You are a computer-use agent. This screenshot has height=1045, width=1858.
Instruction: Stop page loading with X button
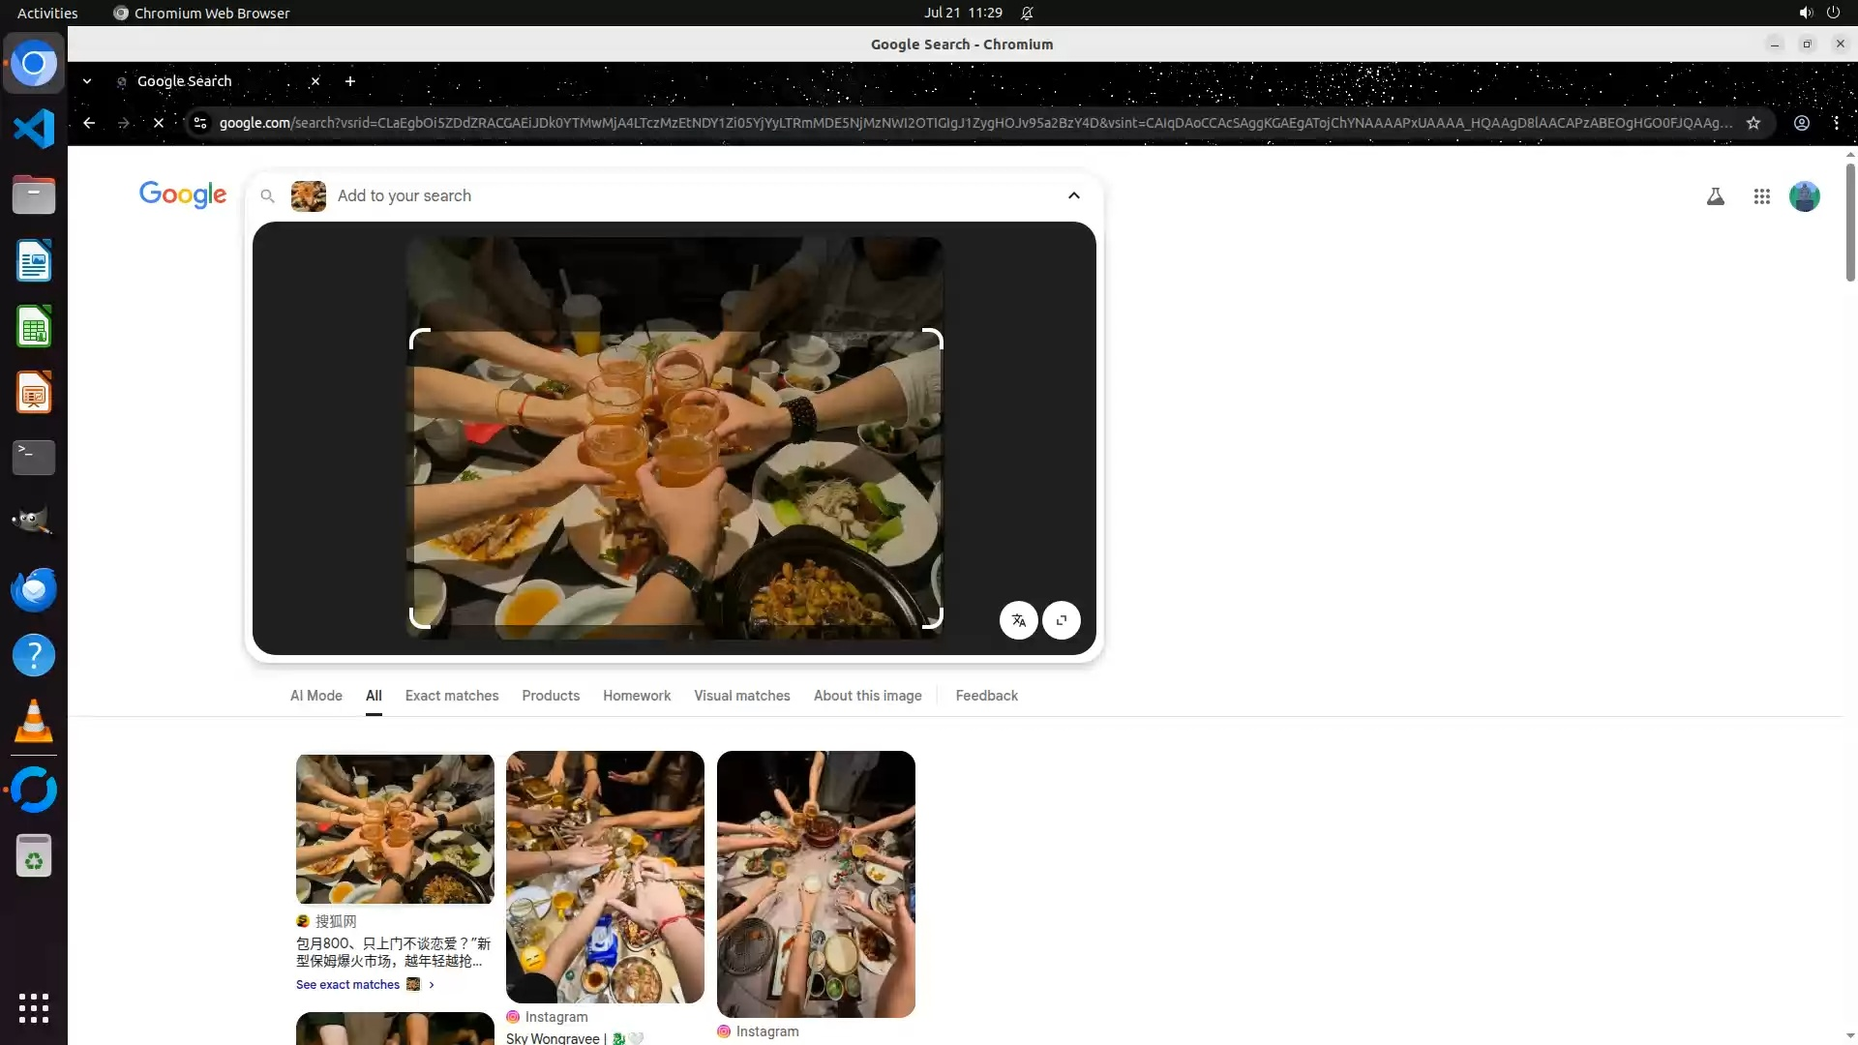159,123
